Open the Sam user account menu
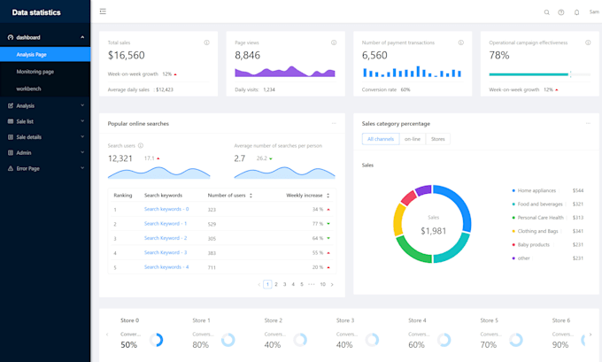The image size is (602, 362). (594, 12)
